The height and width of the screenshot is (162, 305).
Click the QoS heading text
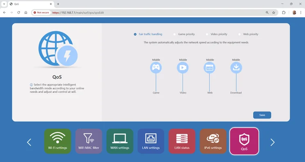57,77
